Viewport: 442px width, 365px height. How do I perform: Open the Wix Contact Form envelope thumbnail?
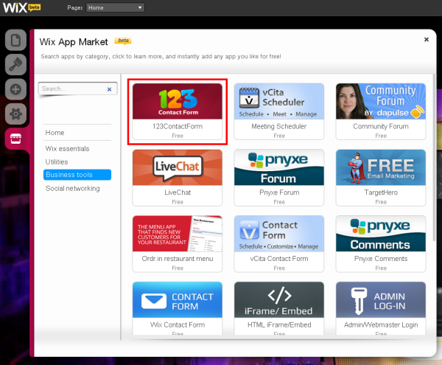click(178, 300)
